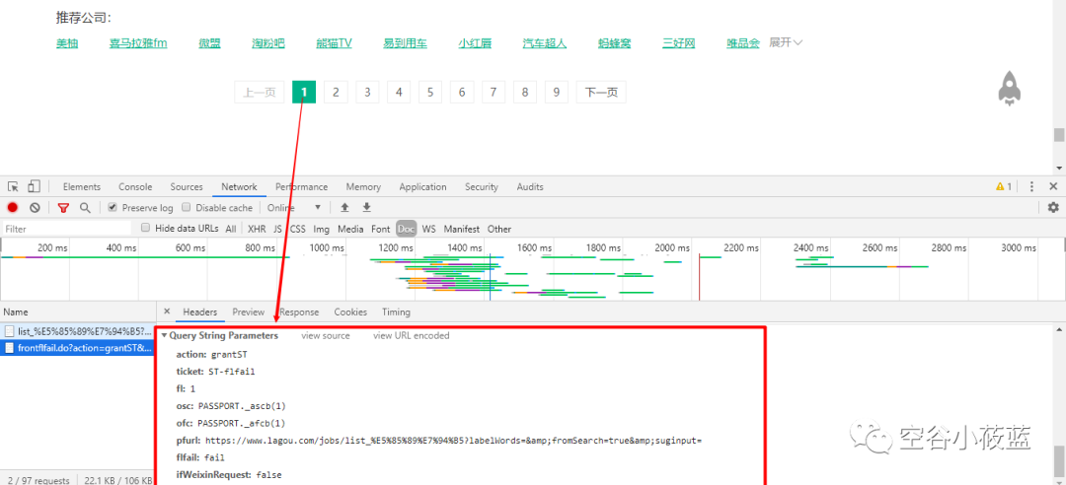This screenshot has height=485, width=1066.
Task: Open the Performance tab
Action: click(301, 186)
